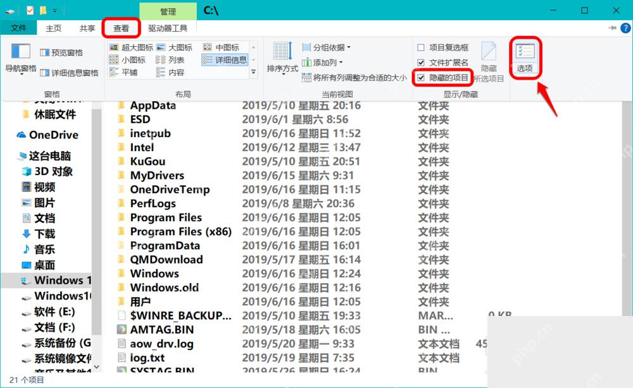Open the 添加列 dropdown

coord(323,63)
